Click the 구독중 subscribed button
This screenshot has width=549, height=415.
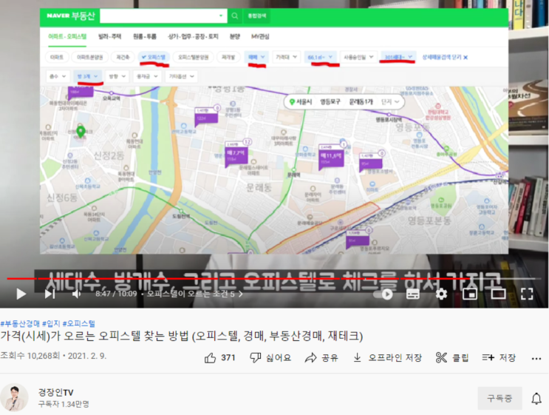(499, 398)
